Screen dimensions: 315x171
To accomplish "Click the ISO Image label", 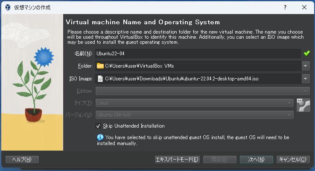I will (x=81, y=79).
